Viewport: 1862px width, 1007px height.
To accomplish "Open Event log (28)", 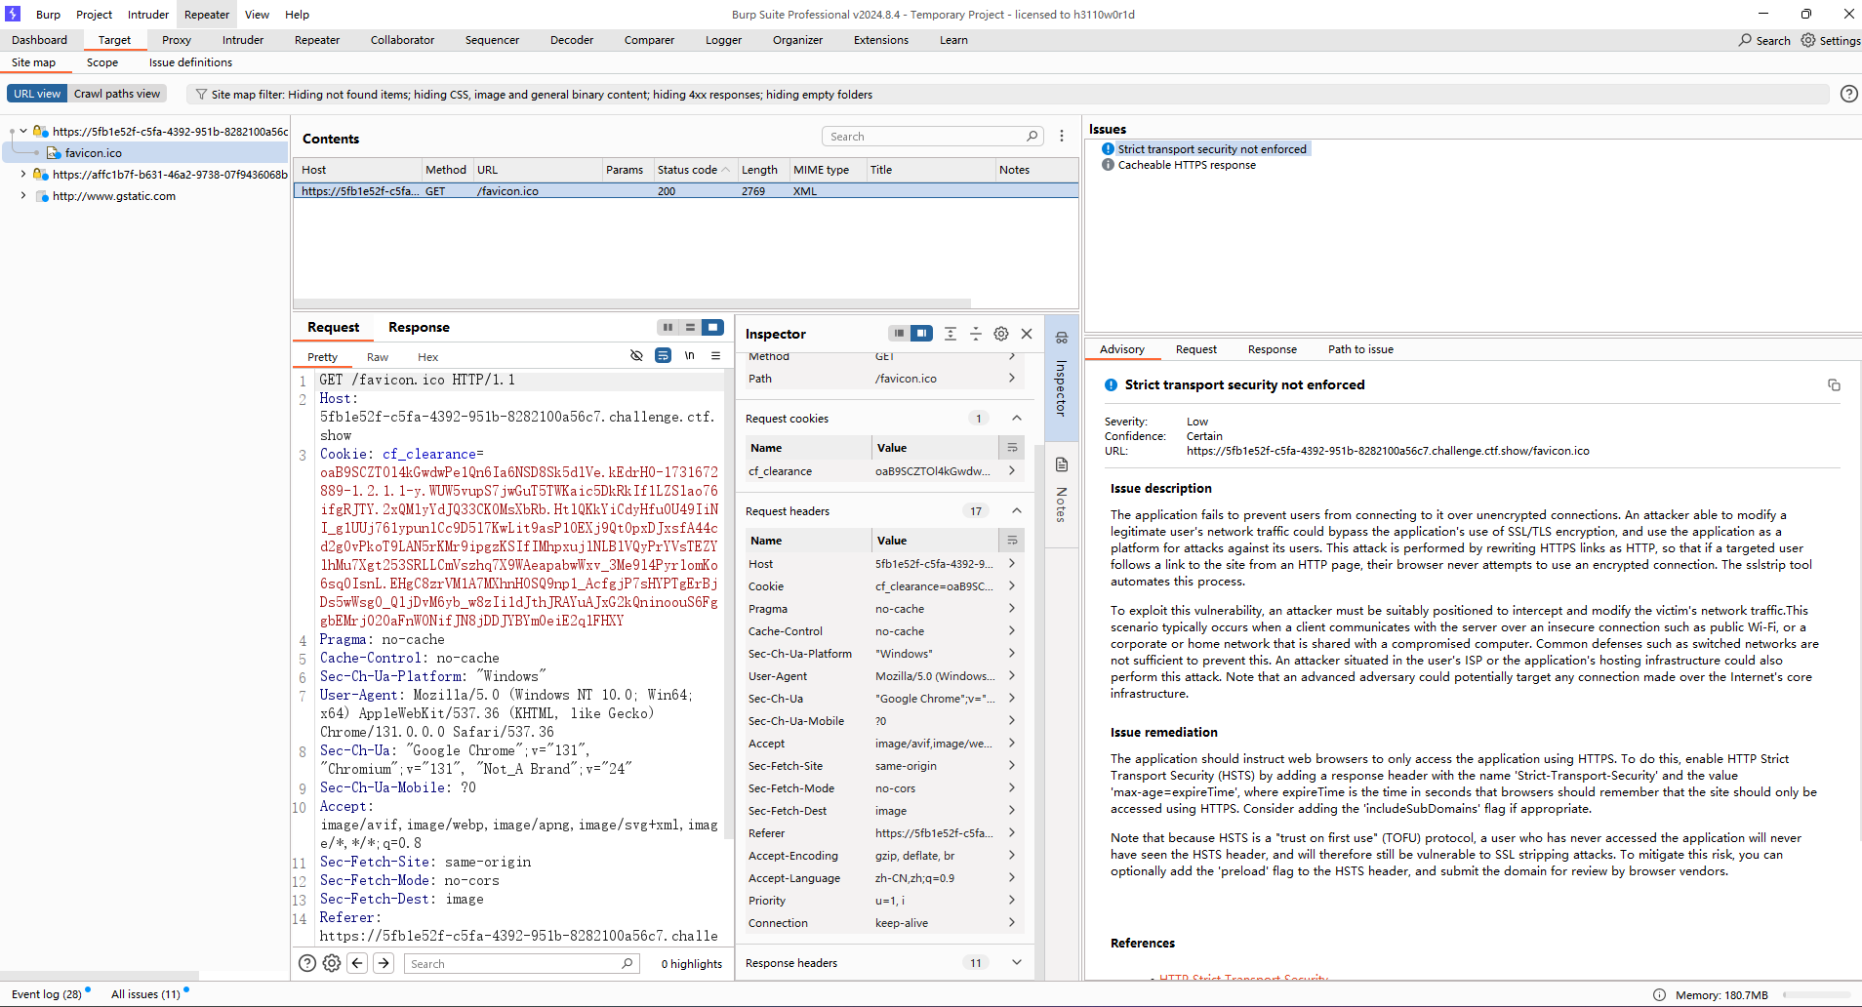I will coord(47,994).
